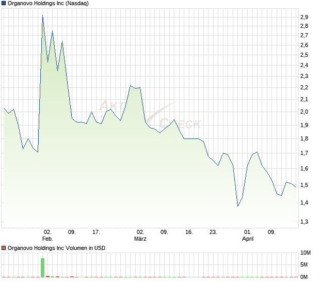320x282 pixels.
Task: Click the 'Organovo Holdings Inc (Nasdaq)' chart title
Action: tap(48, 3)
